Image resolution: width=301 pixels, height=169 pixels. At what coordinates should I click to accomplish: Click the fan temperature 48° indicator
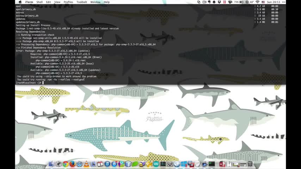[250, 2]
